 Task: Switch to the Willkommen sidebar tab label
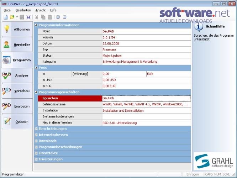22,29
